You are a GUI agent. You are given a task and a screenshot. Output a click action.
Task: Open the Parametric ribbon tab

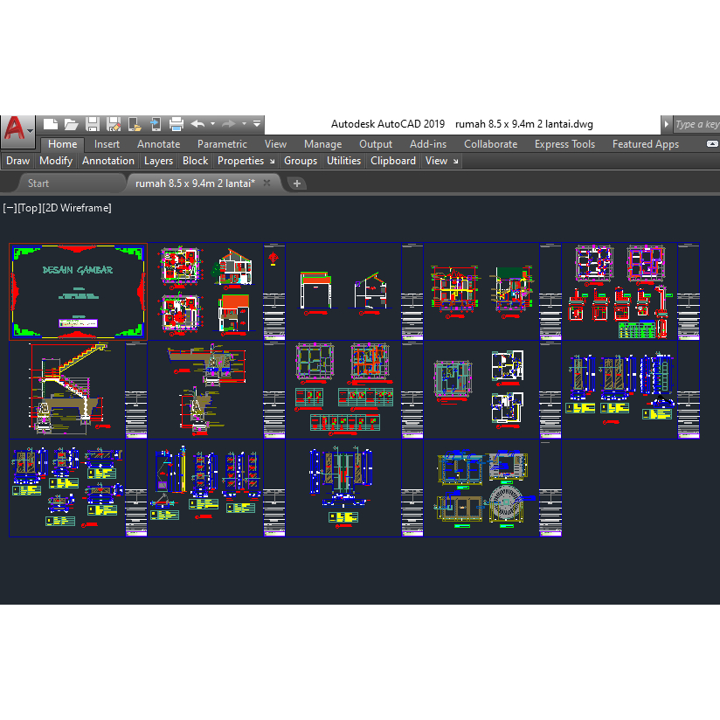[222, 144]
